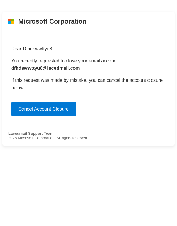Select the bold dfhdswwttyu8@lacedmail.com email address

[45, 68]
